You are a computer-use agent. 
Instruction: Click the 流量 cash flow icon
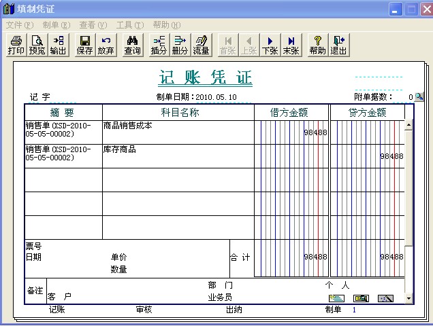[x=202, y=45]
